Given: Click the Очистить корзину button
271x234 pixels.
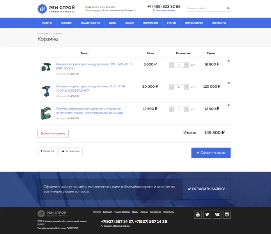Looking at the screenshot, I should [x=53, y=133].
